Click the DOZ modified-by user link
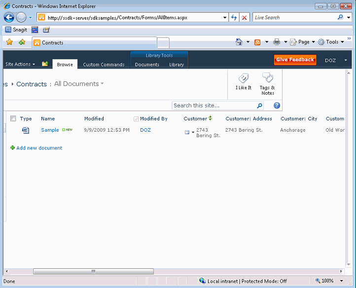Image resolution: width=356 pixels, height=288 pixels. [145, 130]
